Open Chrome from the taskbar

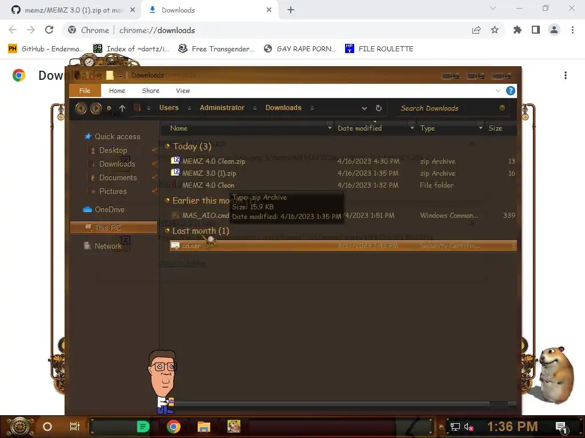(174, 427)
